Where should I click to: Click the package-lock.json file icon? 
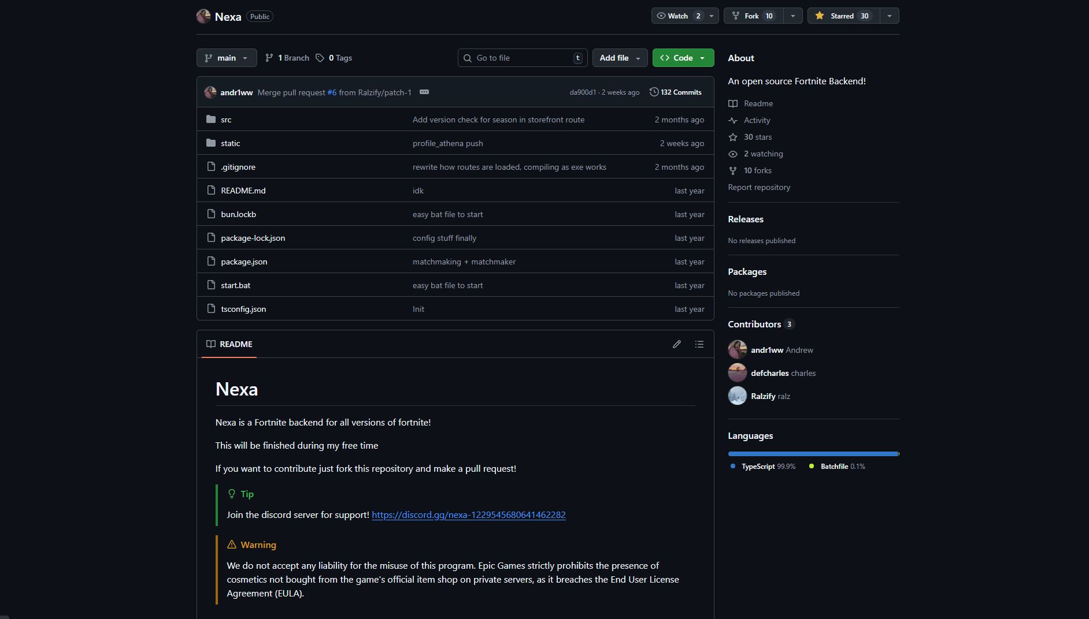click(x=211, y=238)
